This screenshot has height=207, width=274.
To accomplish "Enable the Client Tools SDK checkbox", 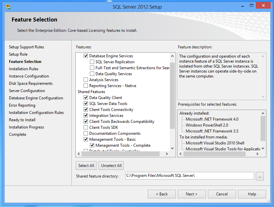I will pyautogui.click(x=86, y=127).
